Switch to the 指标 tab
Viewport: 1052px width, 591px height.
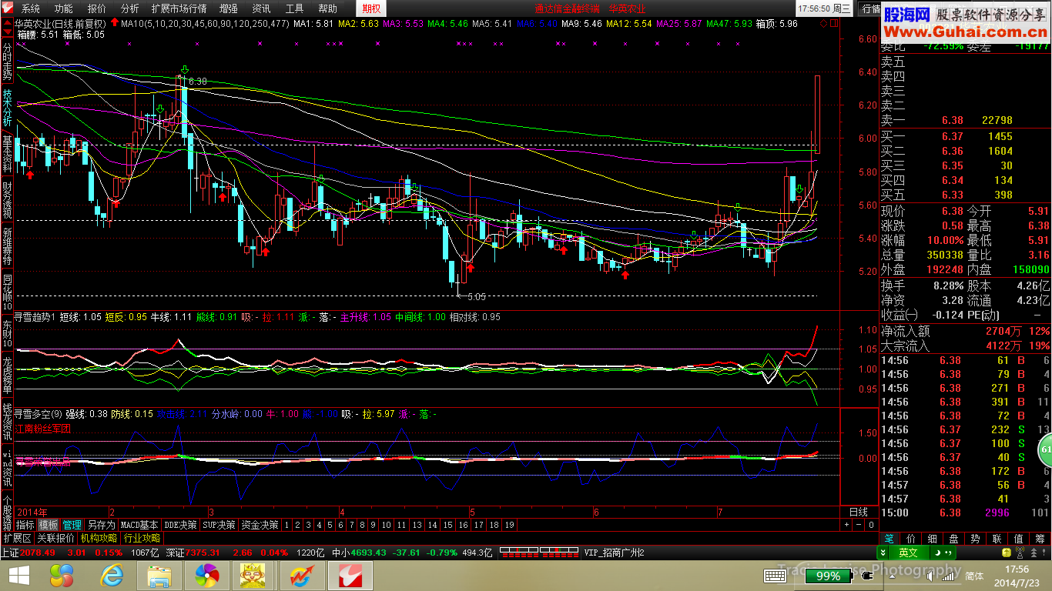25,525
